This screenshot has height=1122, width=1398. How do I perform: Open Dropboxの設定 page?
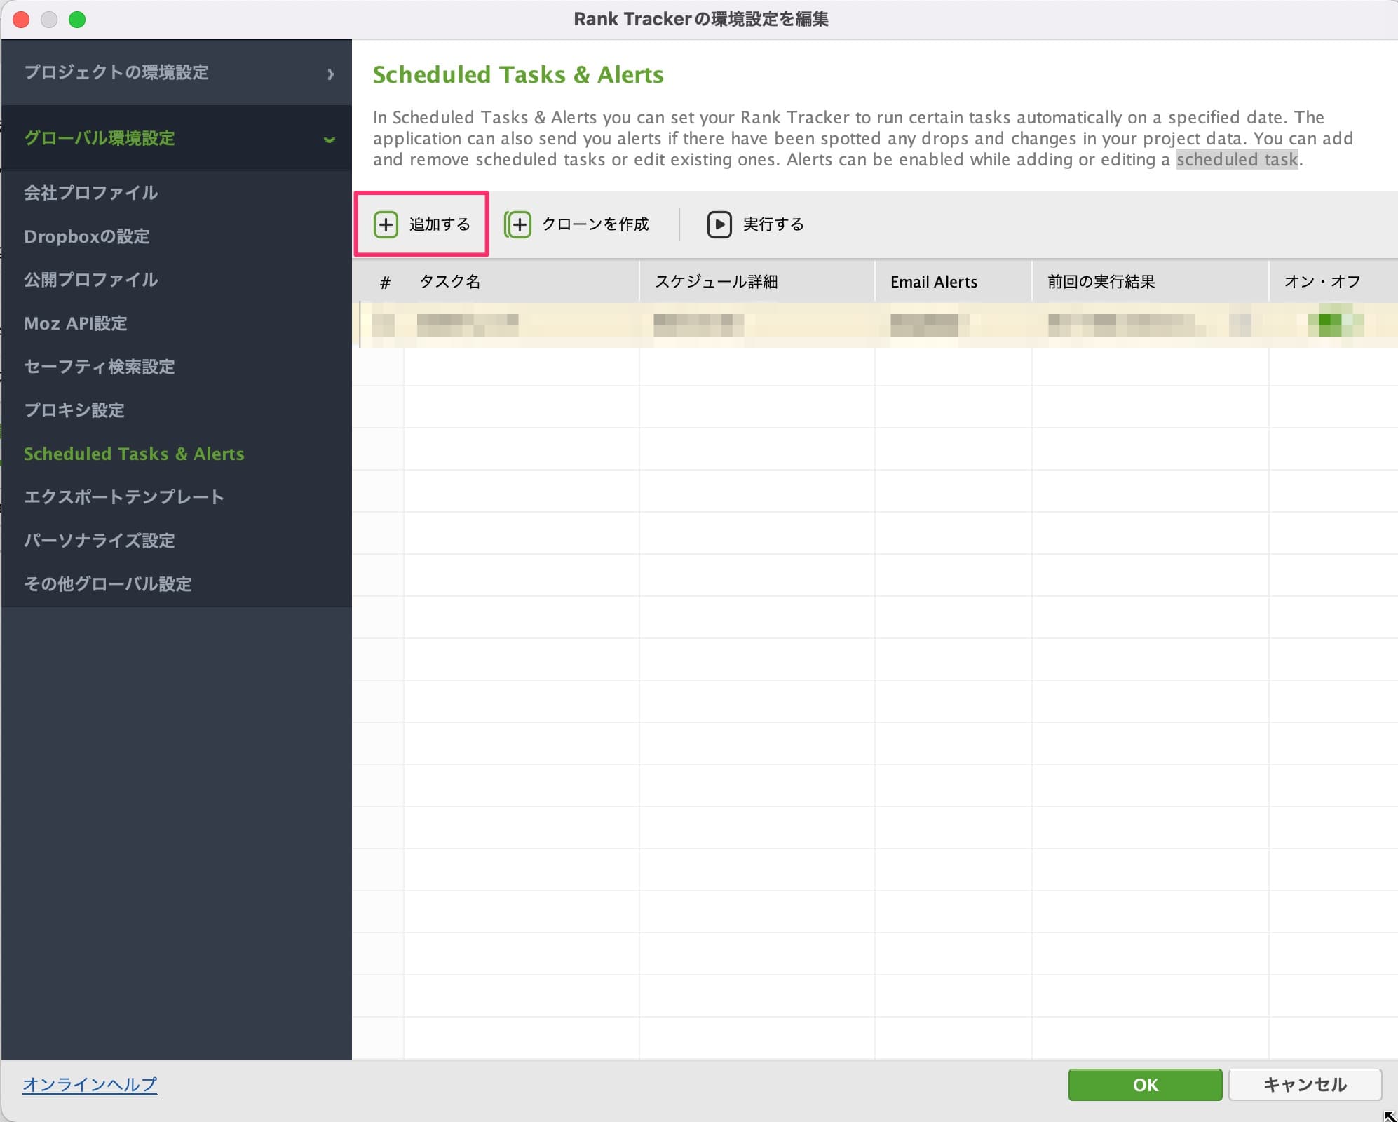(x=87, y=236)
